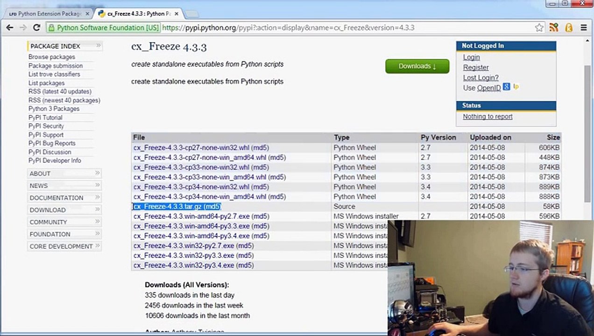Close the cx_Freeze 4.3.3 tab

(177, 14)
